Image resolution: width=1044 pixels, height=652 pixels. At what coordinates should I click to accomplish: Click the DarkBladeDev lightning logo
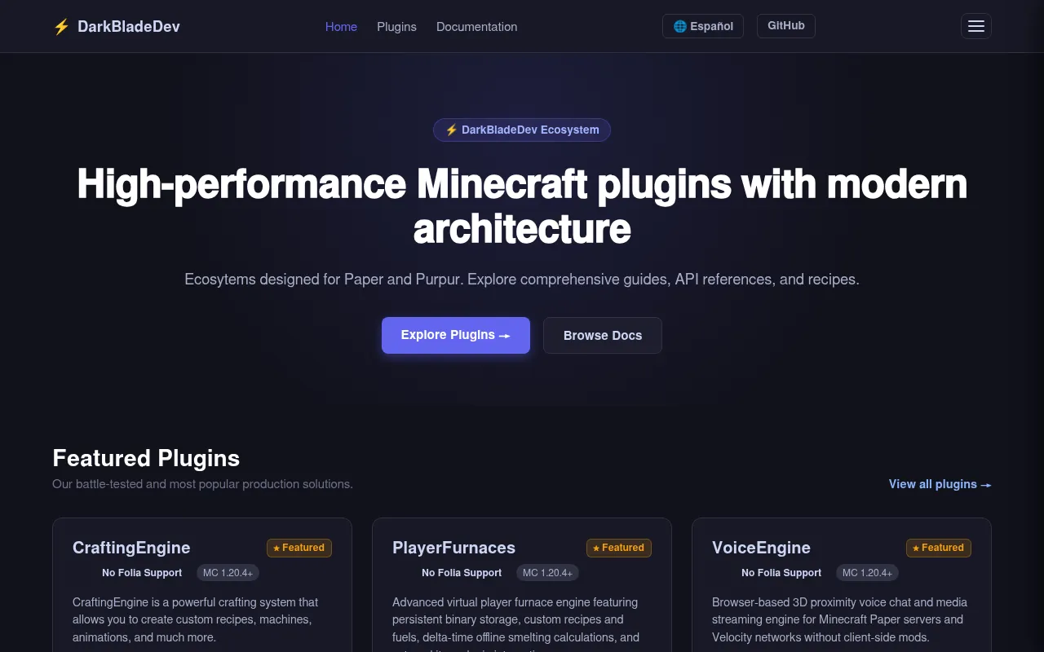(x=117, y=26)
